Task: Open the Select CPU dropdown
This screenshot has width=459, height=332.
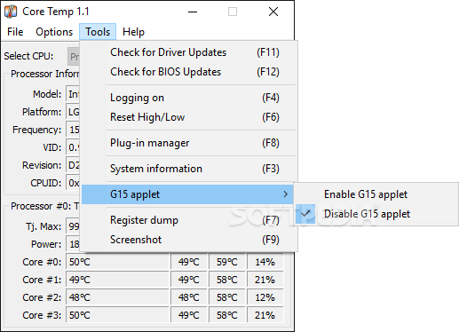Action: 74,56
